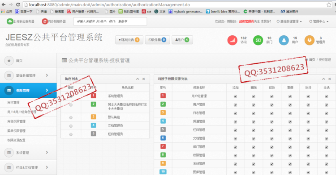The image size is (336, 175).
Task: Collapse 权限管理 via its sidebar chevron
Action: (47, 90)
